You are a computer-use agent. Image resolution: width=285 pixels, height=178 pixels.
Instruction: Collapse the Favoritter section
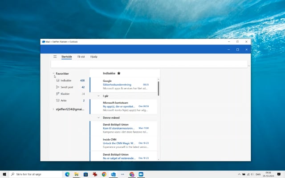(53, 73)
